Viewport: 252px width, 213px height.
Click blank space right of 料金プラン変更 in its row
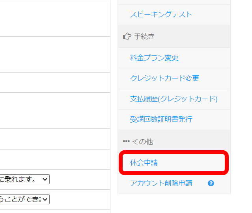coord(204,58)
